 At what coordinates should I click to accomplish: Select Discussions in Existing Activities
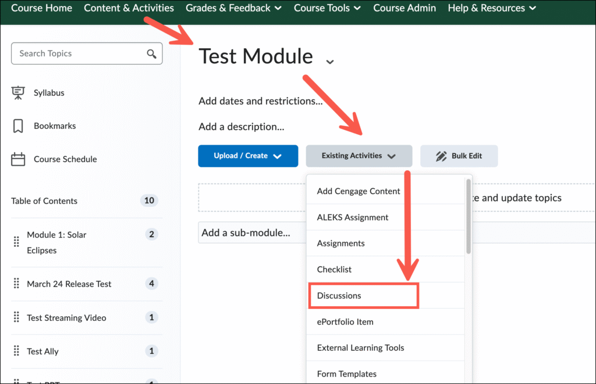tap(385, 296)
